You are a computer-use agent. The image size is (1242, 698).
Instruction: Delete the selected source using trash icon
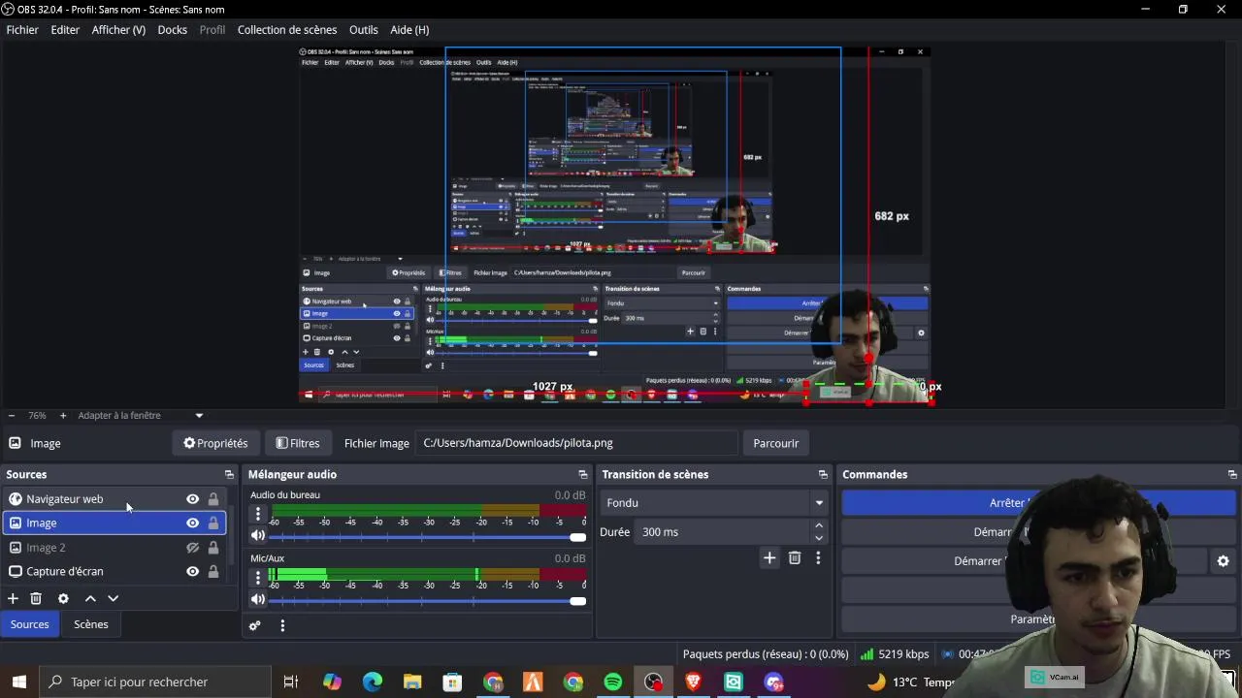[36, 599]
